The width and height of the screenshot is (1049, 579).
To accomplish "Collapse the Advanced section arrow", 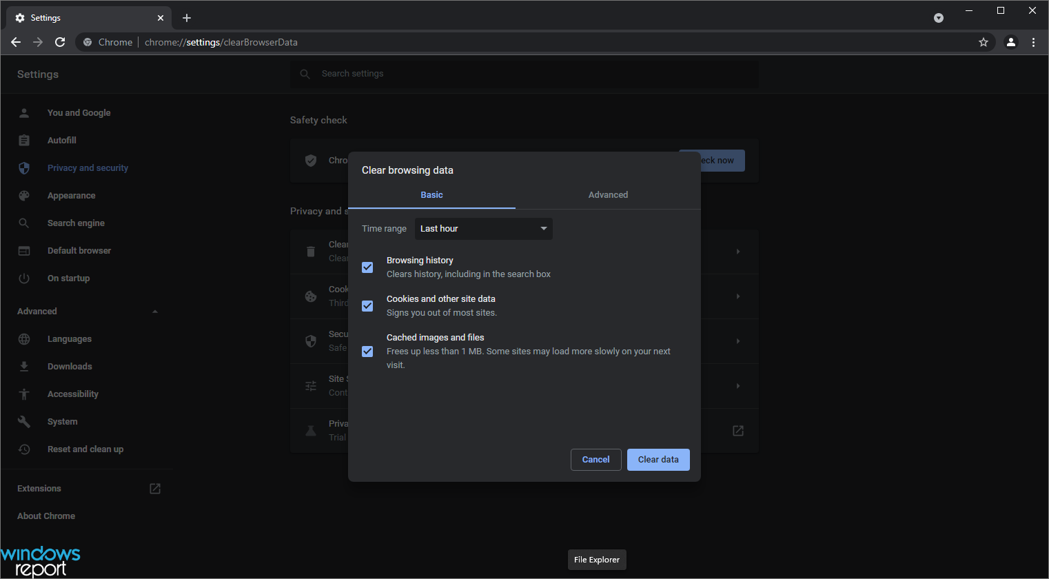I will click(155, 312).
